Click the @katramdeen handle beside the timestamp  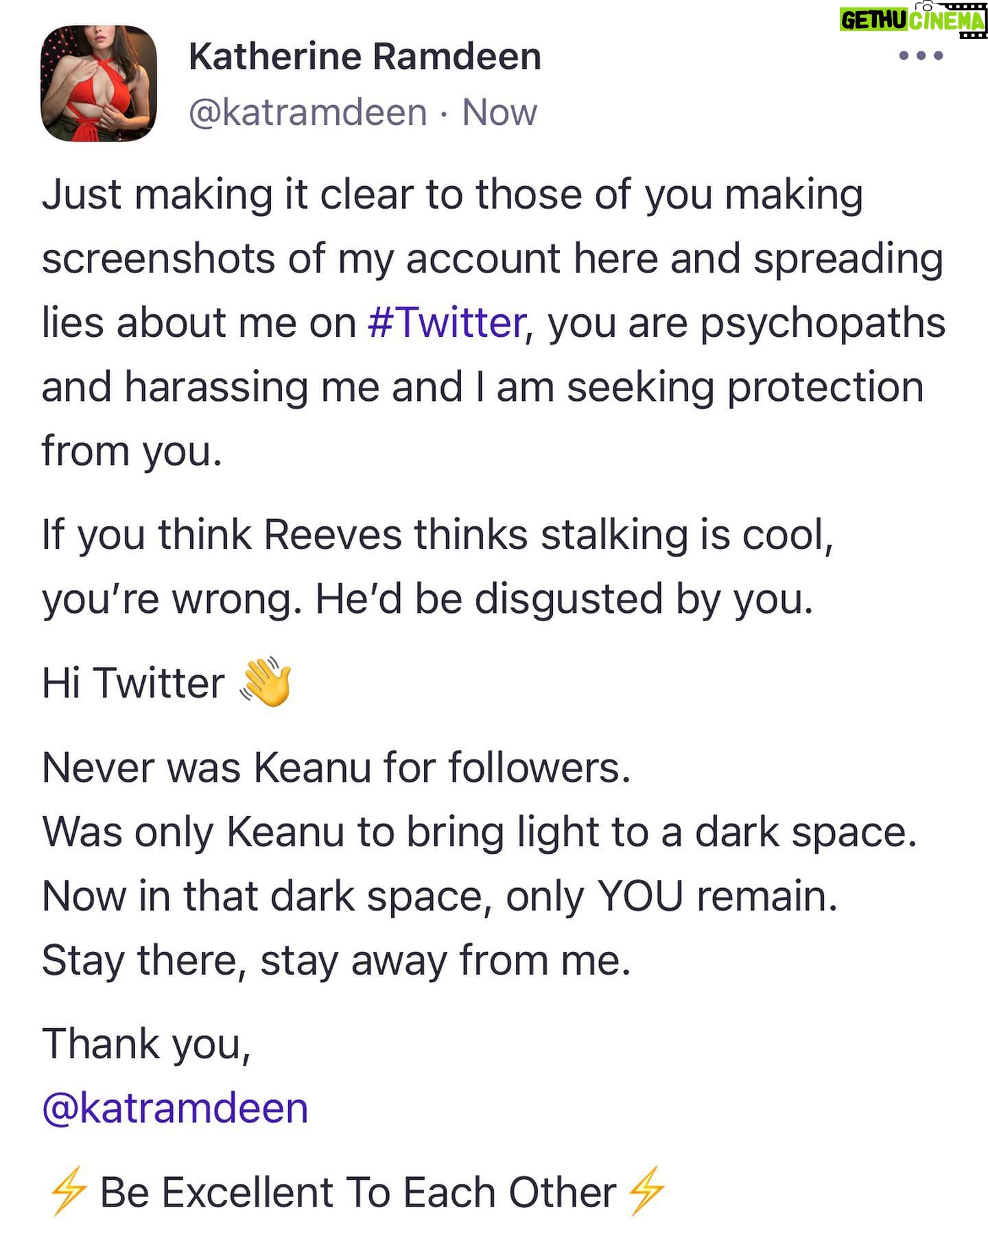click(x=307, y=112)
